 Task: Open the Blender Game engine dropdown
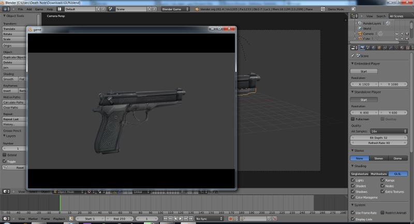(175, 9)
